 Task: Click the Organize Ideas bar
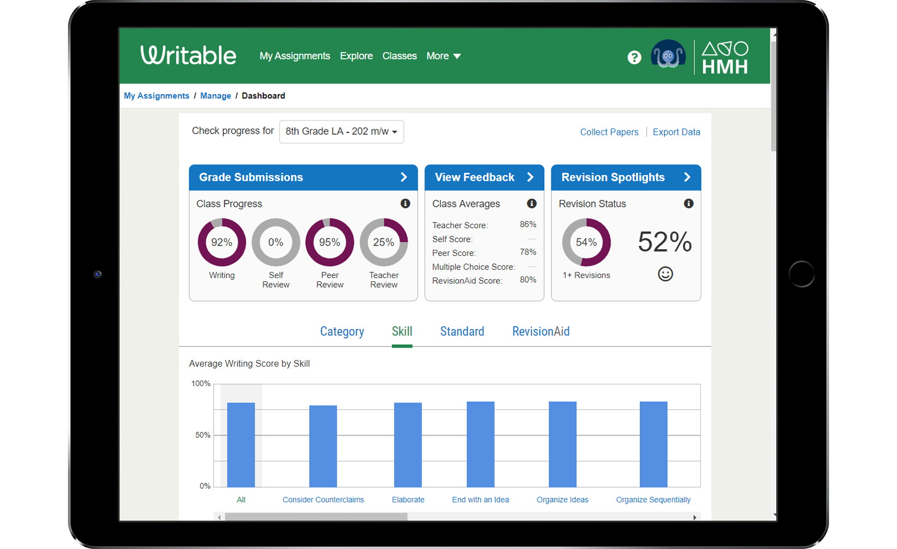tap(563, 444)
